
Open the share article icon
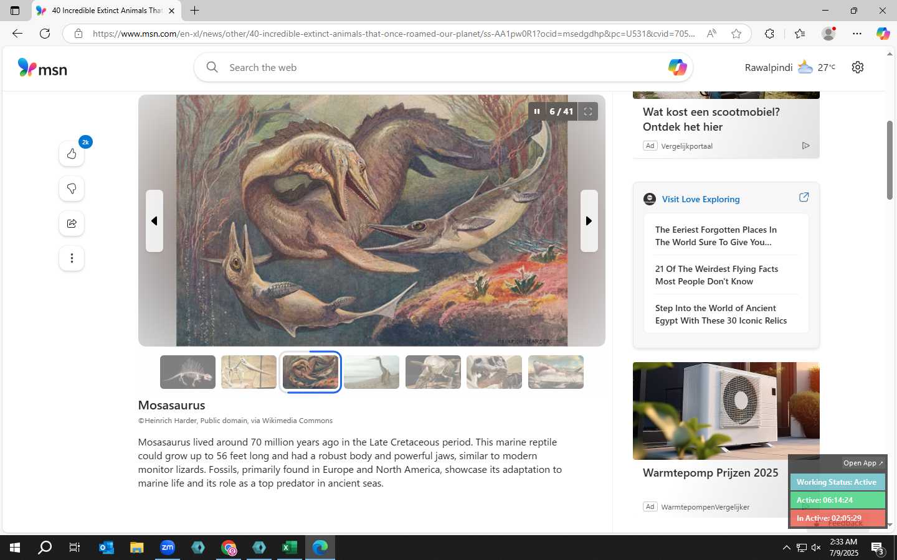pos(72,223)
